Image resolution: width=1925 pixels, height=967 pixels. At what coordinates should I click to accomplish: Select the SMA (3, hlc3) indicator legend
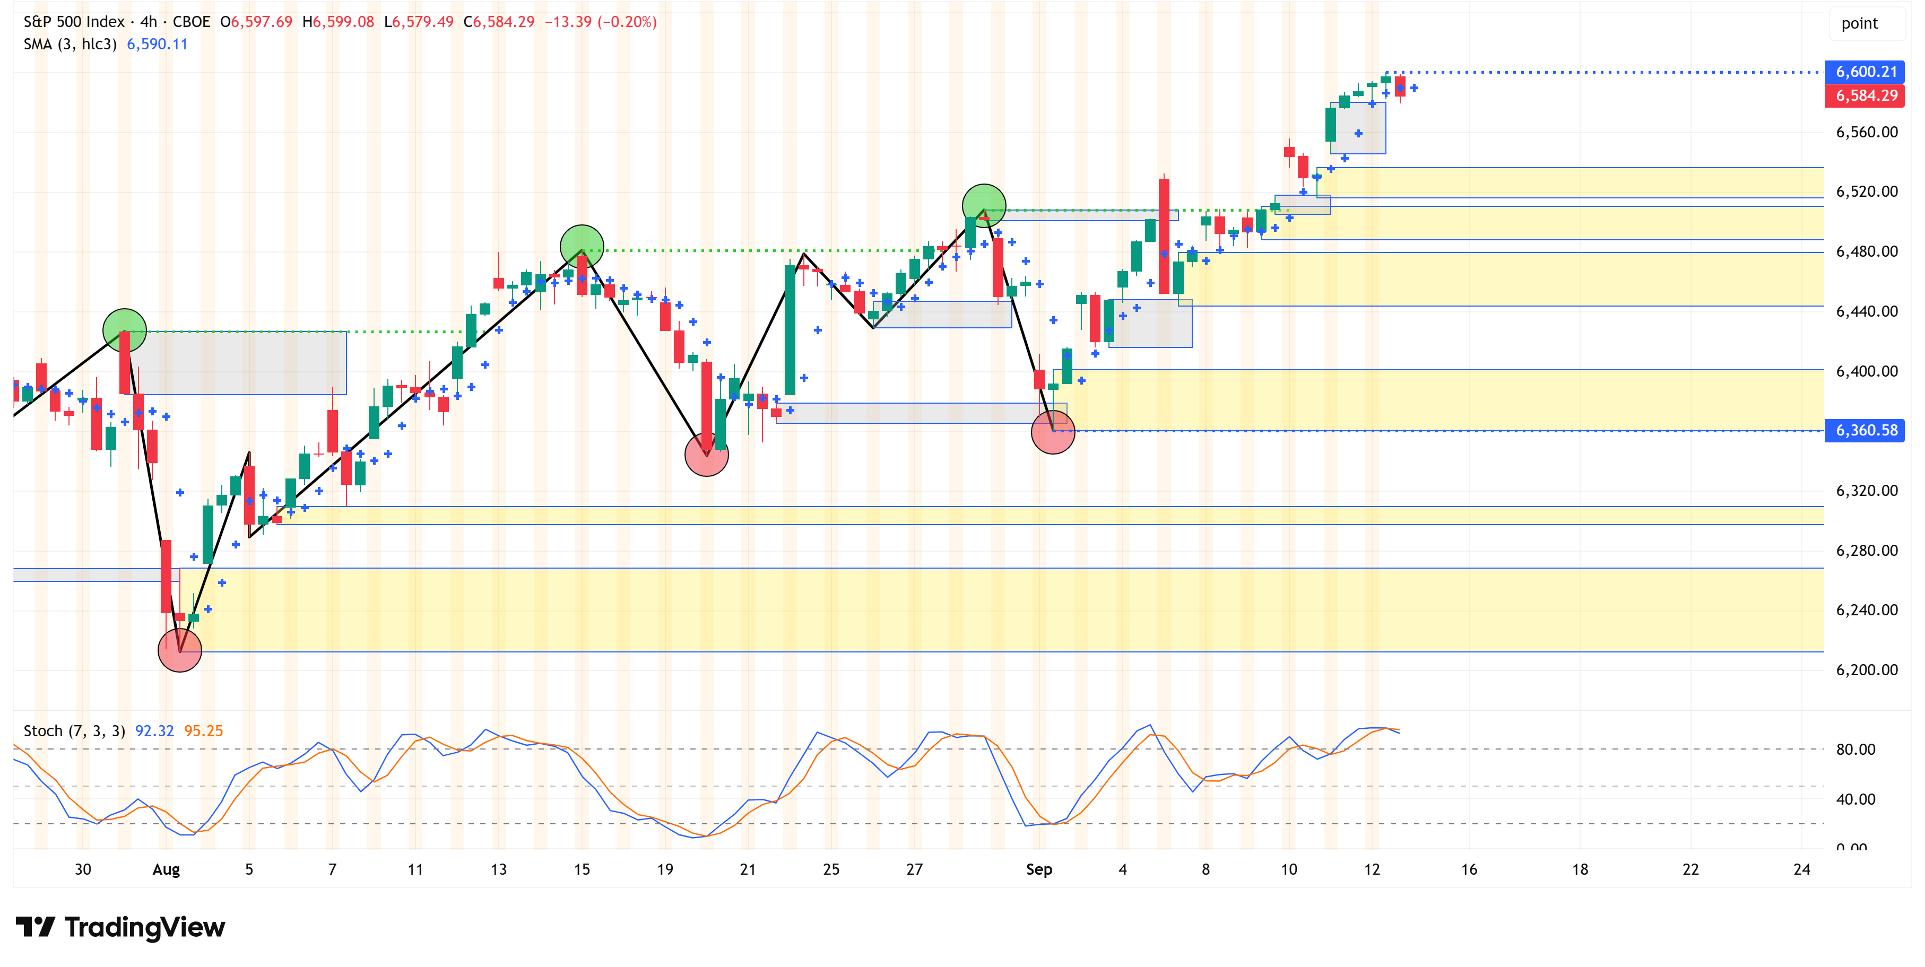[70, 44]
